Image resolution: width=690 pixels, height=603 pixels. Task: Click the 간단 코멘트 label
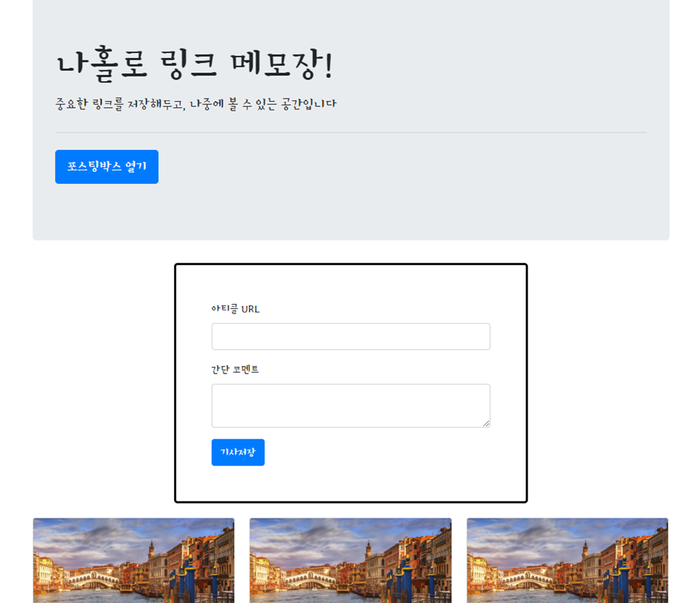[x=235, y=370]
